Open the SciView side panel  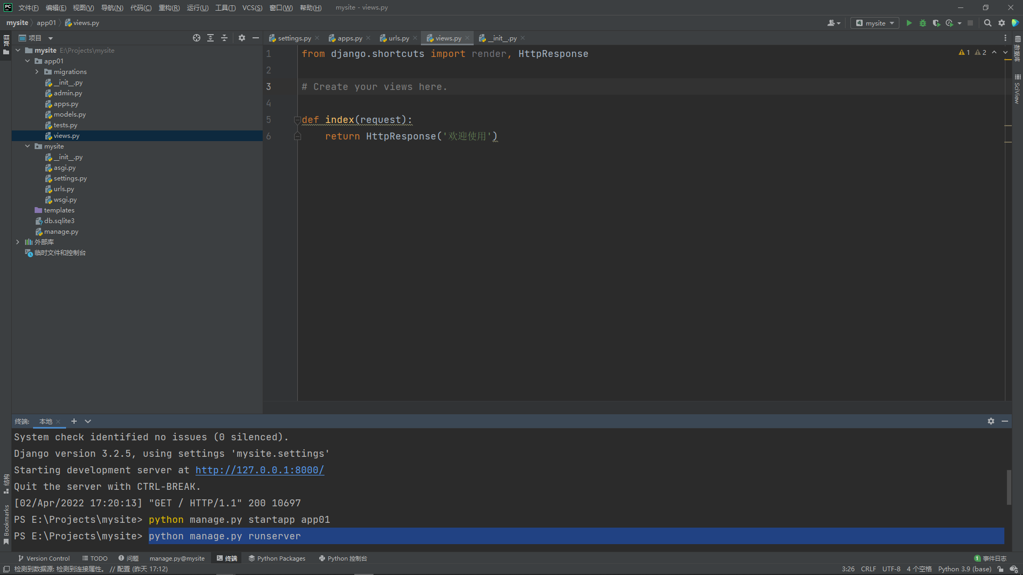1017,89
